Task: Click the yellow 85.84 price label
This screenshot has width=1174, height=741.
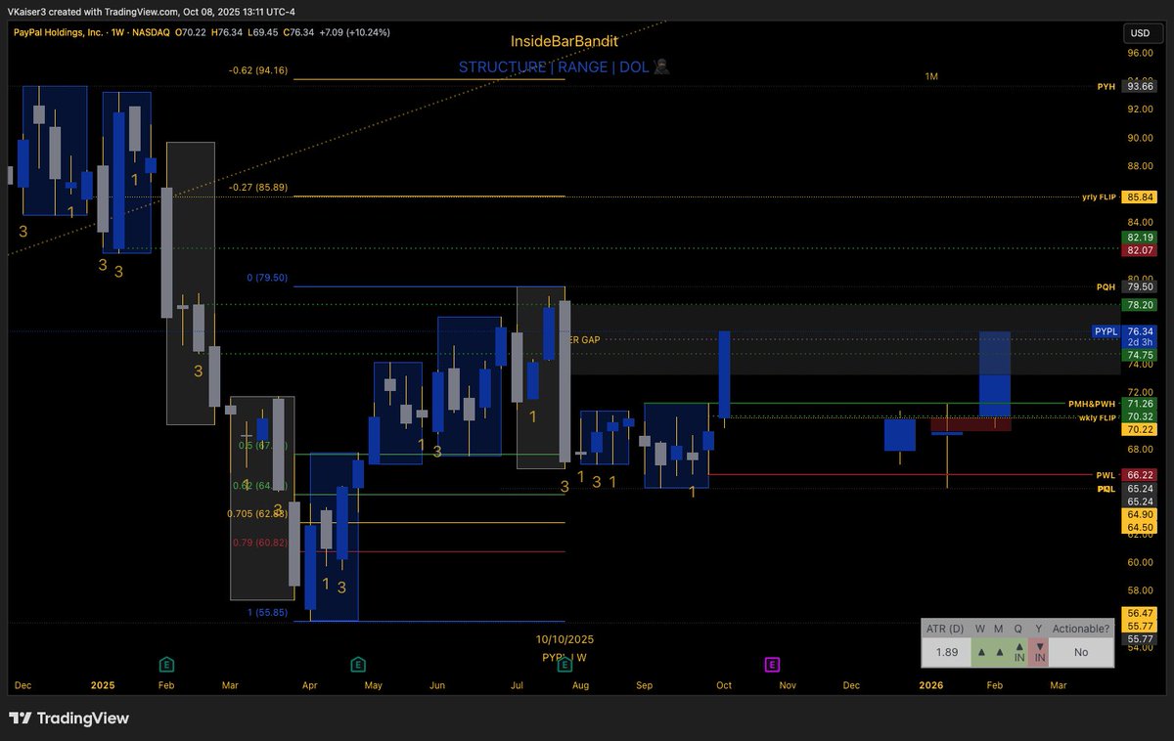Action: point(1140,196)
